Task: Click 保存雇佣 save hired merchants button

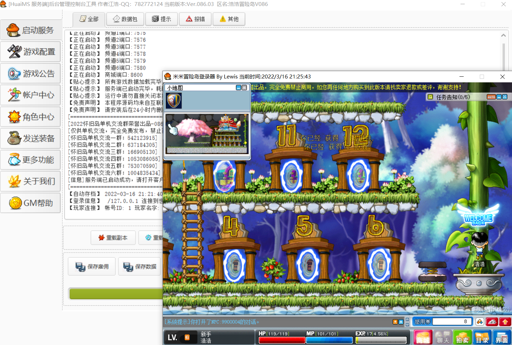Action: point(92,267)
